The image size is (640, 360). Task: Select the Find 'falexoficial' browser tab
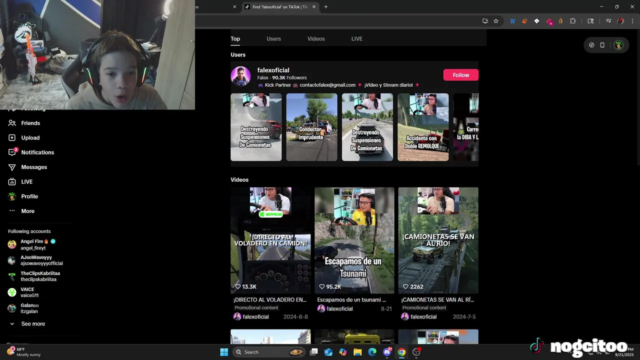click(279, 7)
